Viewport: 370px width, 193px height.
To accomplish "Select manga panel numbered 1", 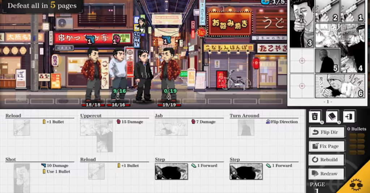I will (x=353, y=11).
